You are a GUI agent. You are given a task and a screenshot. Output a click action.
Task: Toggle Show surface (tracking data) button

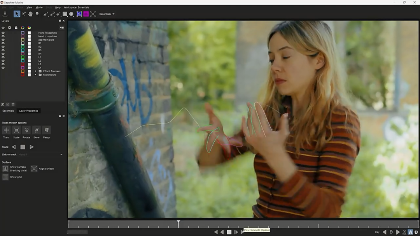pyautogui.click(x=5, y=168)
